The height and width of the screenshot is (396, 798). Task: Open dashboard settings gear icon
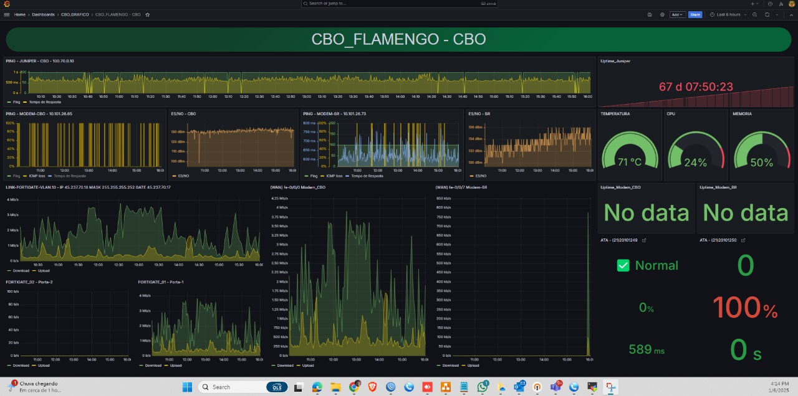pos(662,14)
